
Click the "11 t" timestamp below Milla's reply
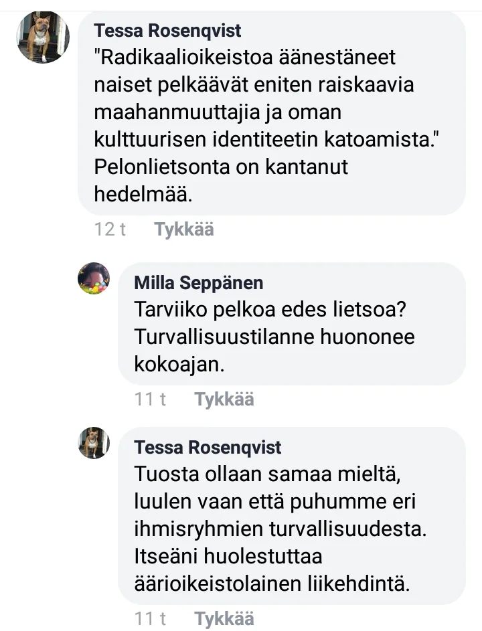click(x=150, y=399)
